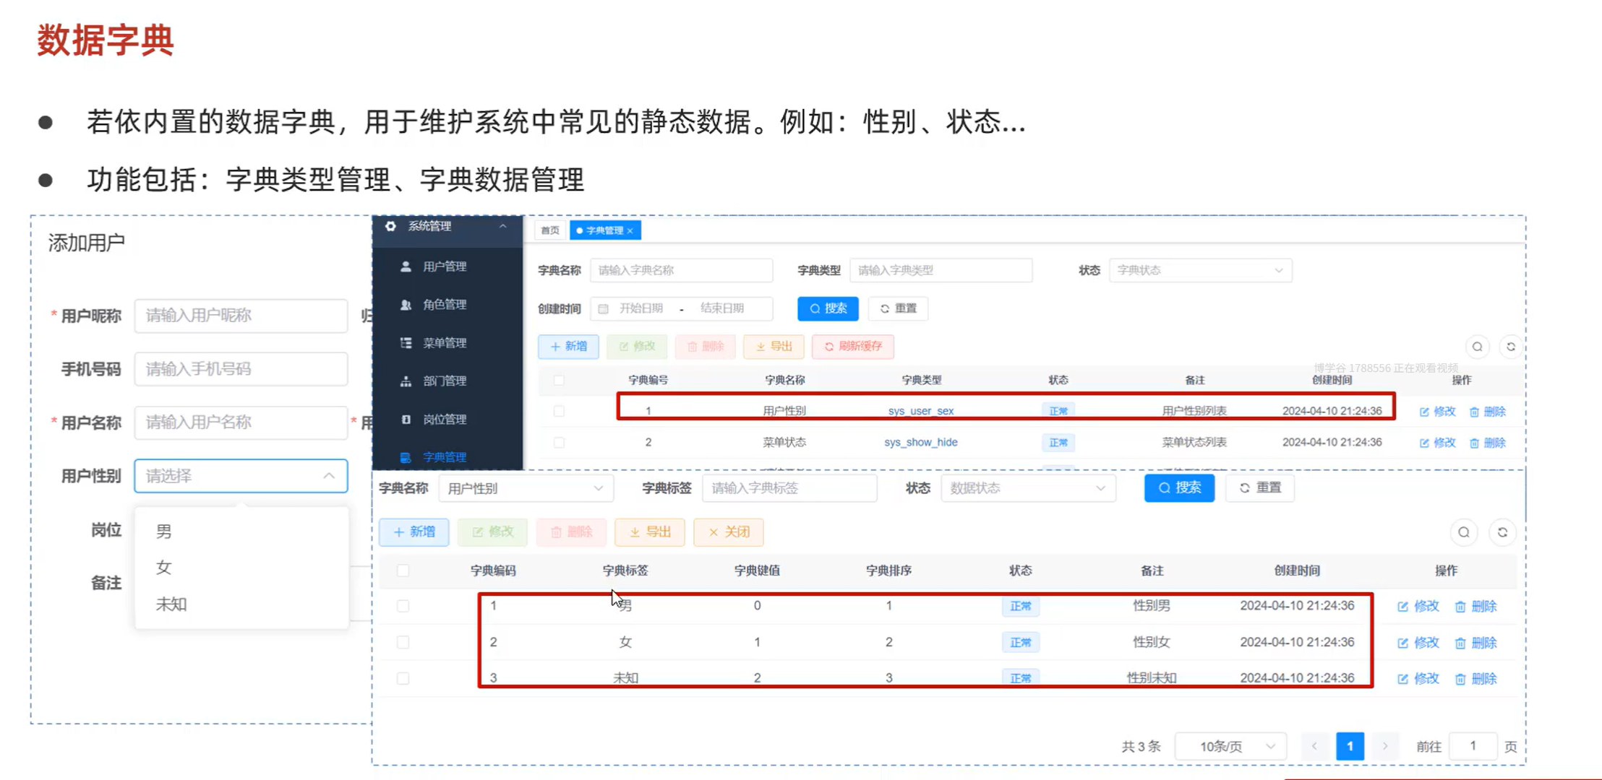
Task: Open 字典管理 in the sidebar menu
Action: pyautogui.click(x=444, y=457)
